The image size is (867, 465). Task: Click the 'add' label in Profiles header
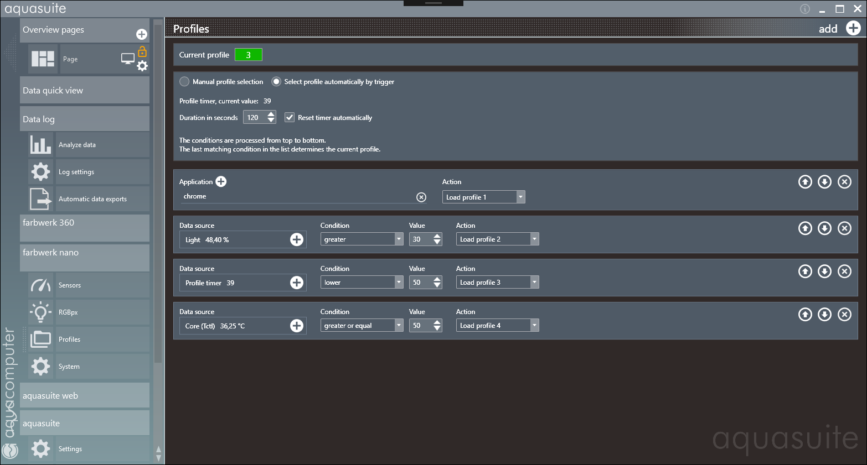(x=828, y=29)
